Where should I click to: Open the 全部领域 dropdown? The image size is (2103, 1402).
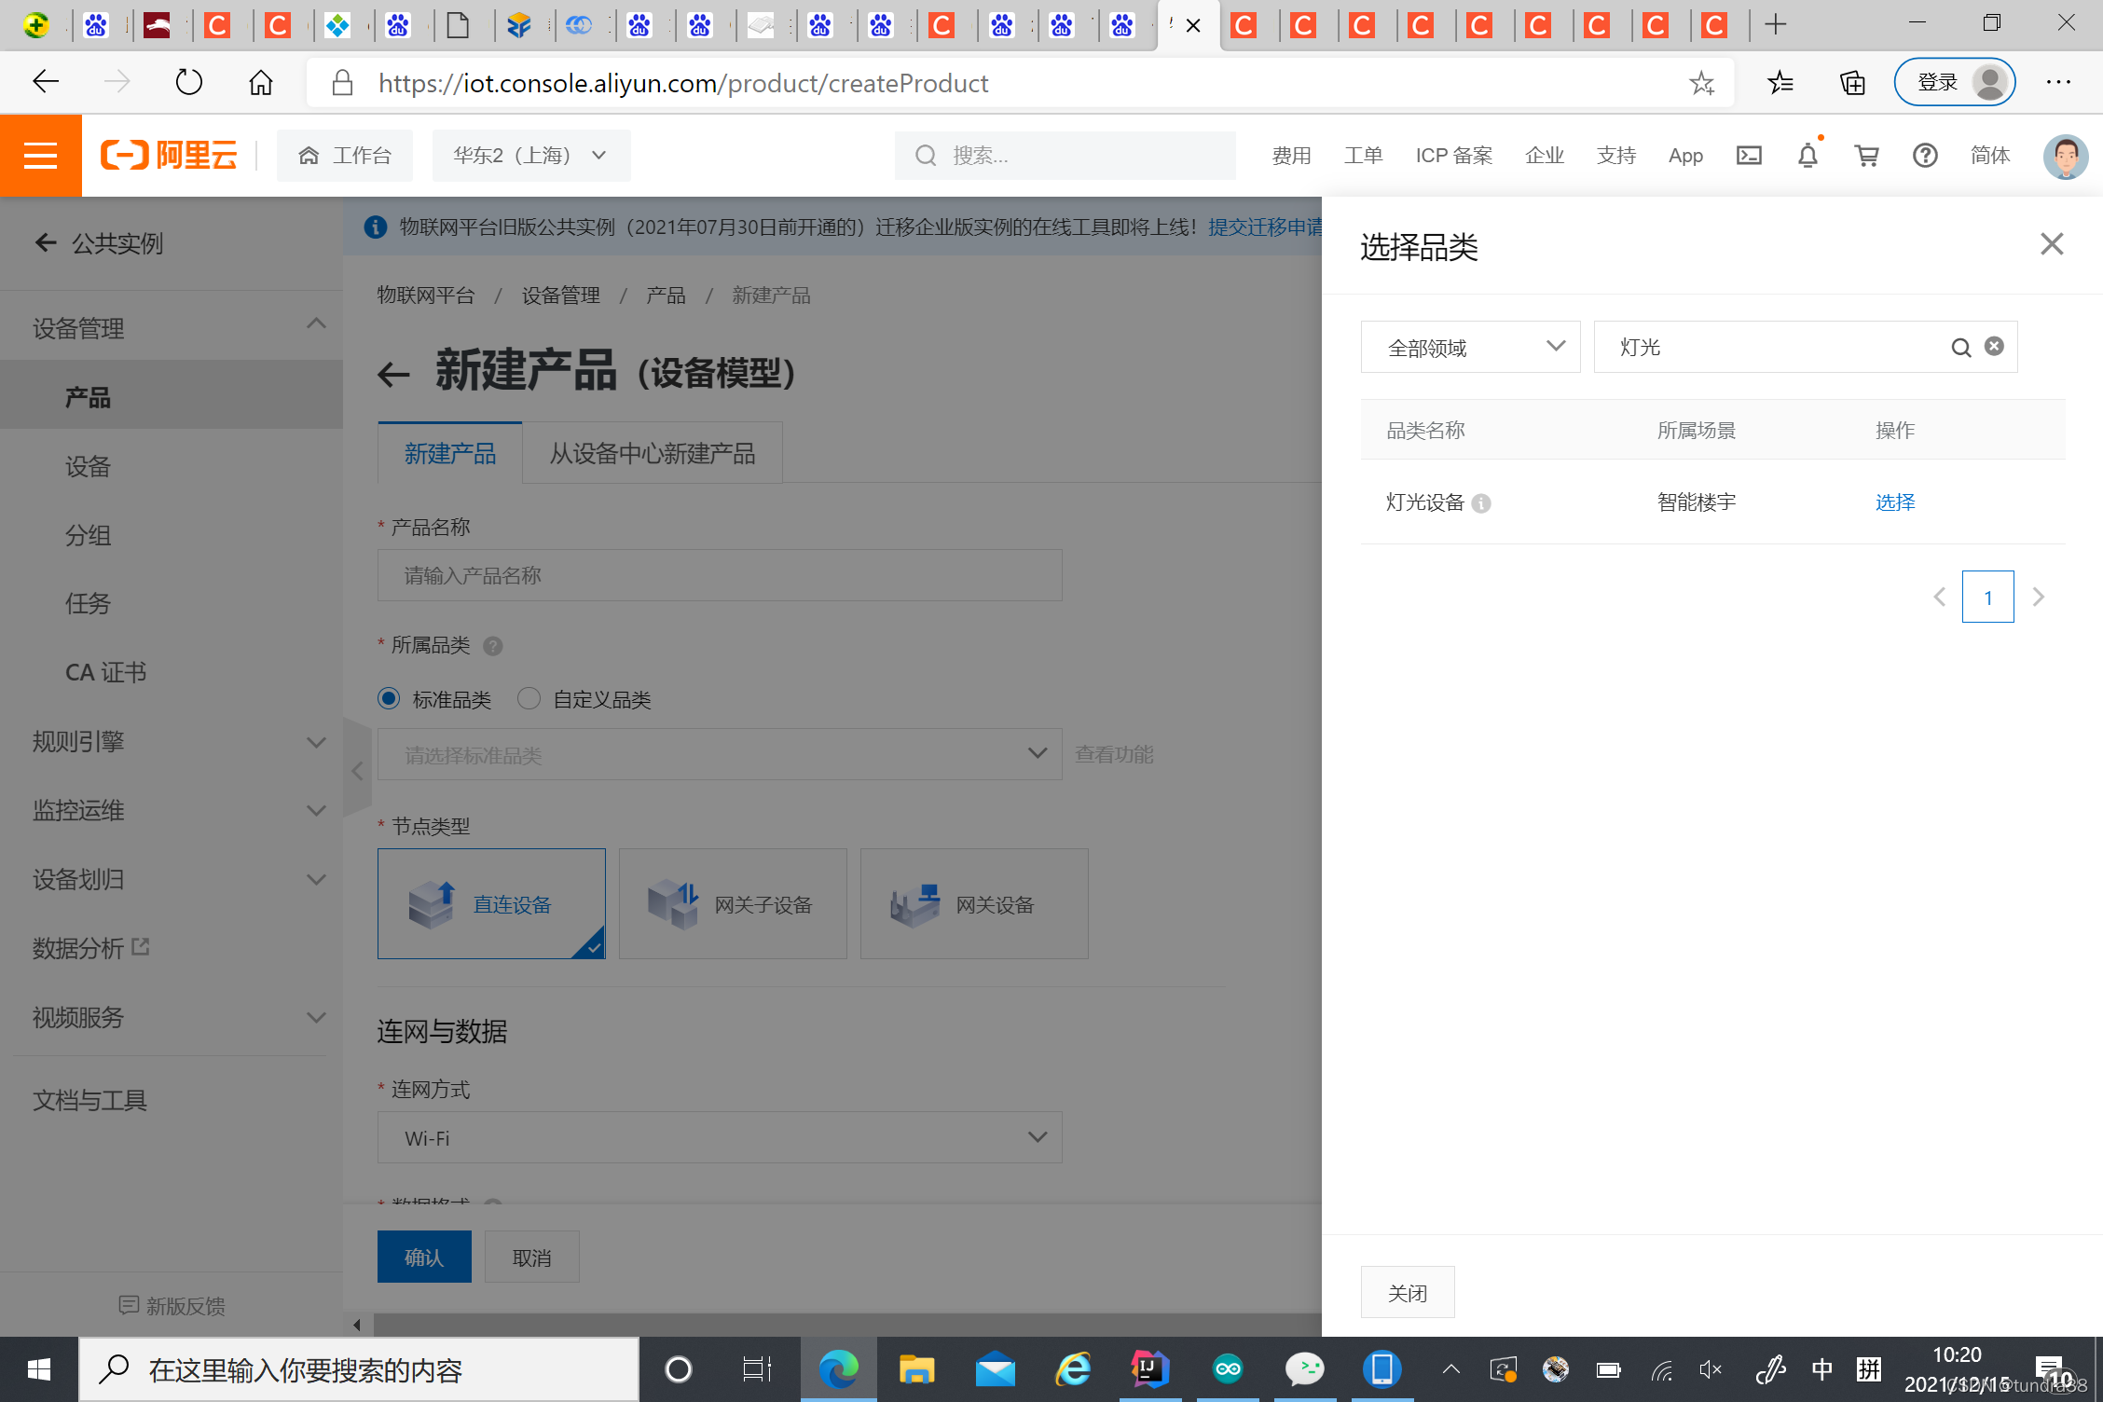pos(1470,348)
